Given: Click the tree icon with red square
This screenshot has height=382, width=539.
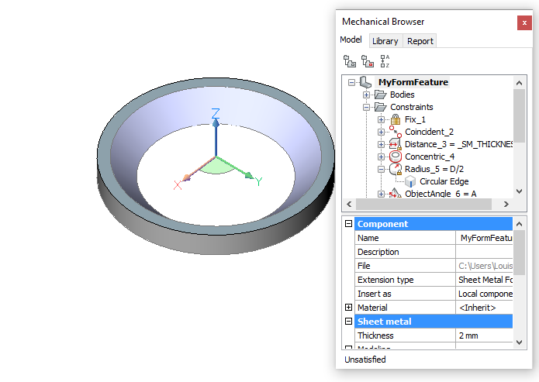Looking at the screenshot, I should [367, 60].
